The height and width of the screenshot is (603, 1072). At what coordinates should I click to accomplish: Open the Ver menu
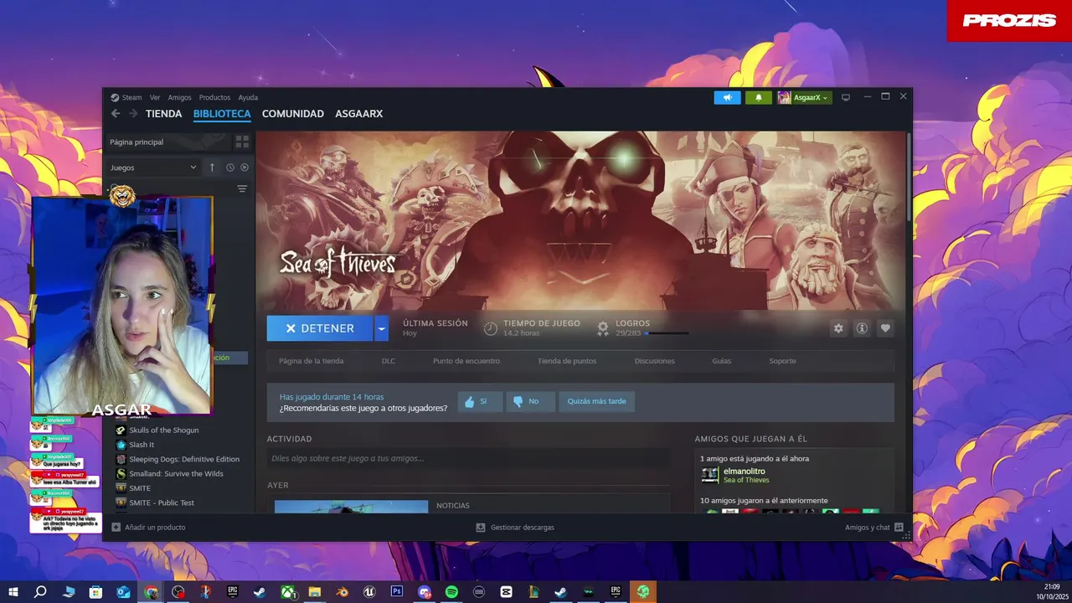(x=155, y=98)
